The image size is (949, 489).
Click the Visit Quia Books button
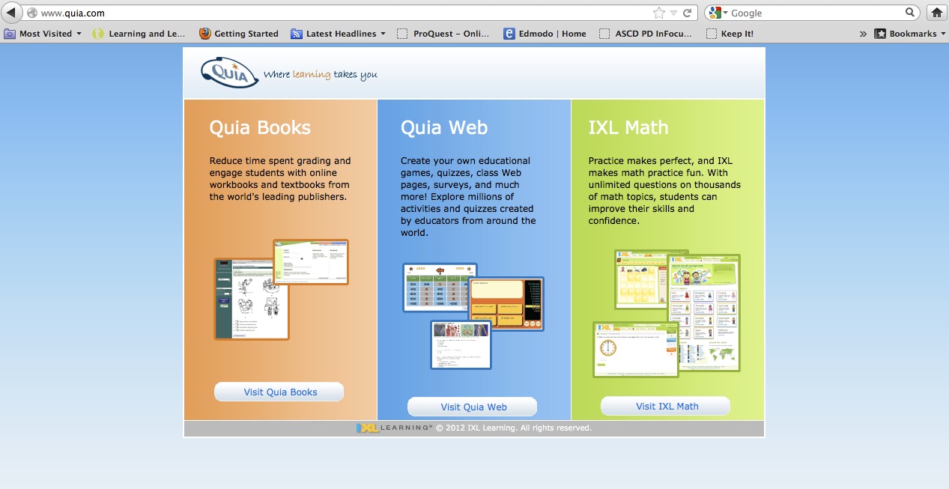click(279, 392)
